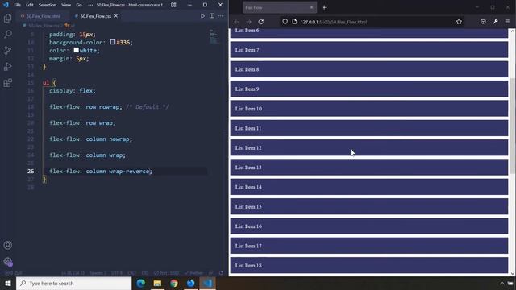The image size is (516, 290).
Task: Reload the page in Firefox
Action: click(x=261, y=22)
